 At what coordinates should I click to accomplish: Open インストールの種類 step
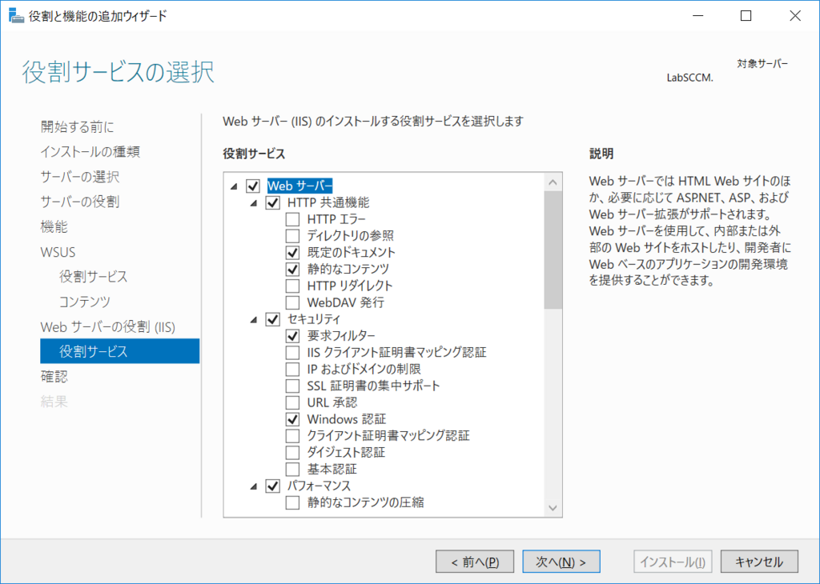point(90,151)
